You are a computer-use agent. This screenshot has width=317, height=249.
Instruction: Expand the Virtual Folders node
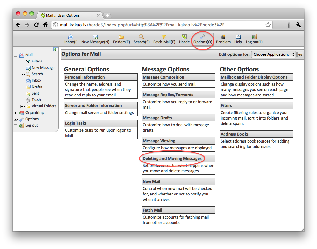click(22, 106)
